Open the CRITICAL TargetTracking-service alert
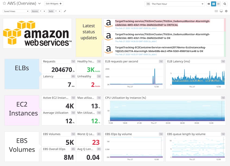Viewport: 230px width, 166px height. pos(163,23)
